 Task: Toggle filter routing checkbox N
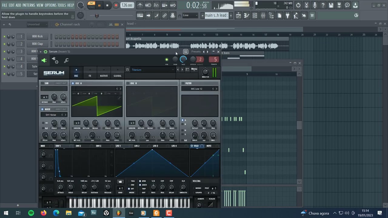click(183, 130)
